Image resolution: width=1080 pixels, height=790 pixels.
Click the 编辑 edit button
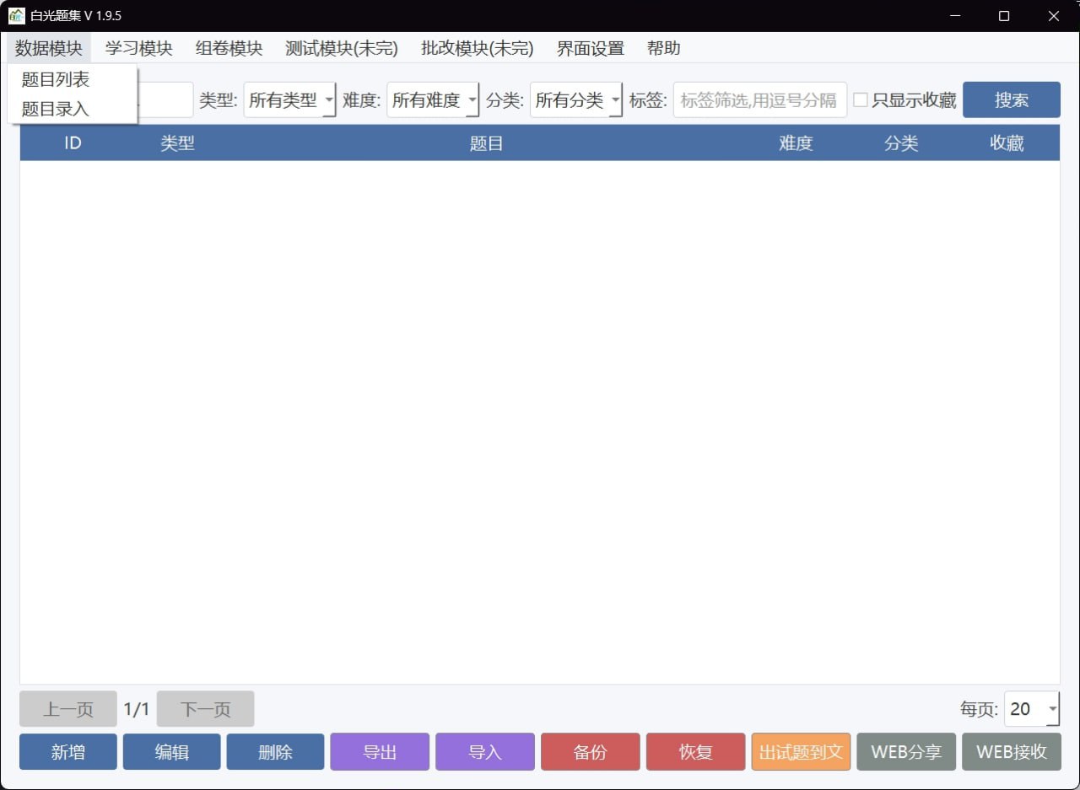[x=171, y=751]
